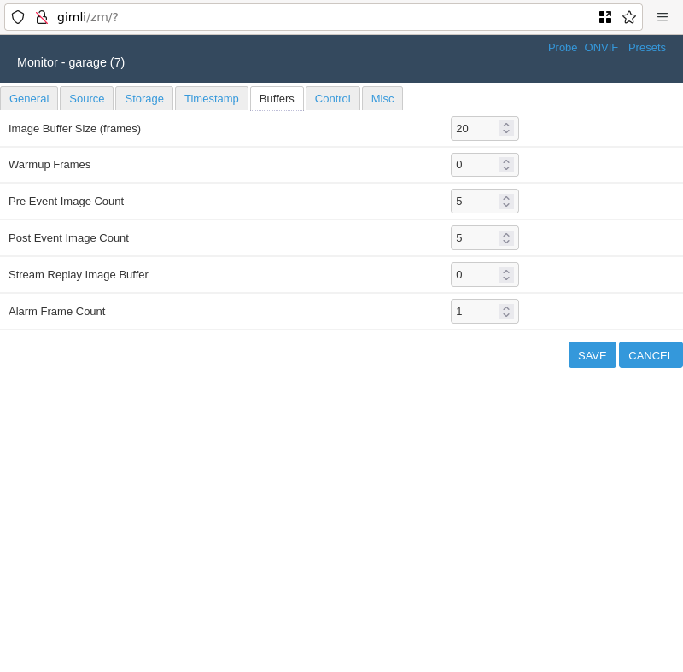Open the QR code extension icon
This screenshot has height=672, width=683.
605,17
